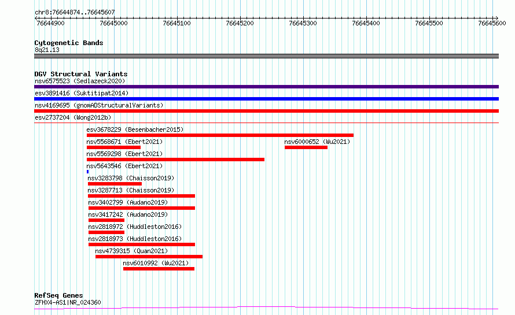Select the nsv6000652 (Wu2021) red bar
This screenshot has width=515, height=315.
pyautogui.click(x=306, y=147)
